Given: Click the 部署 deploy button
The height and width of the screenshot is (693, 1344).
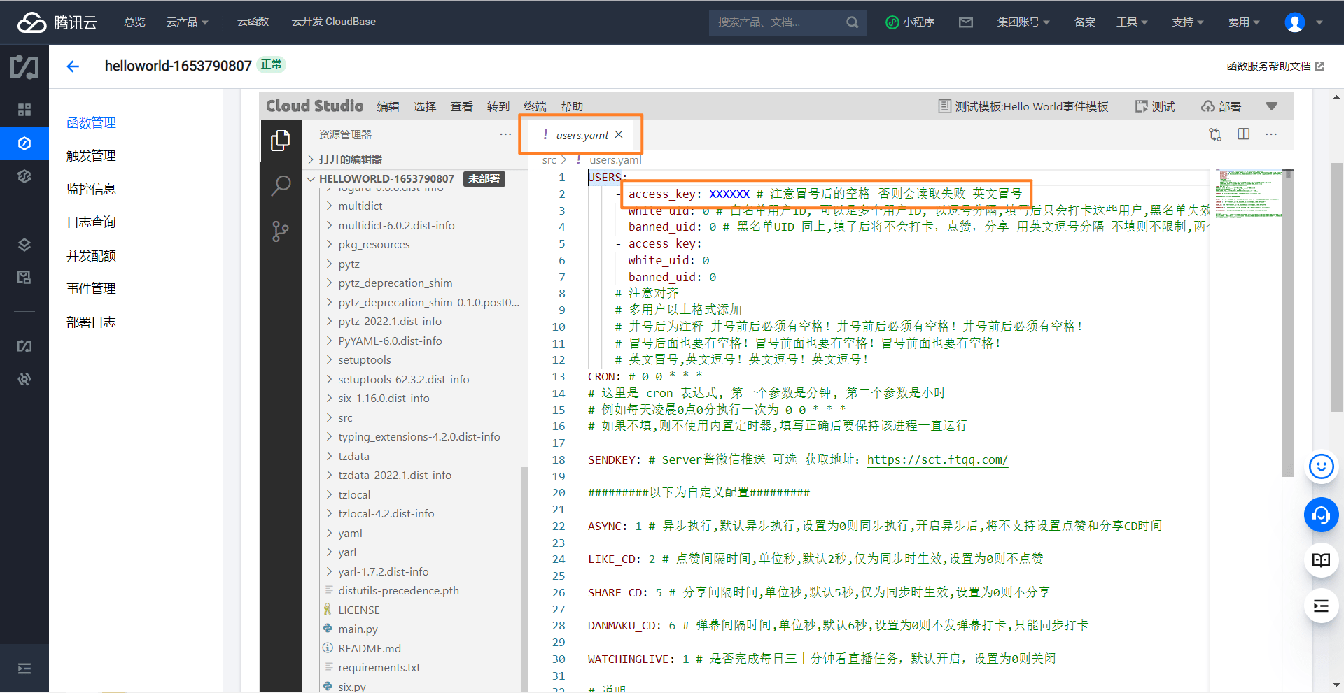Looking at the screenshot, I should (x=1221, y=107).
